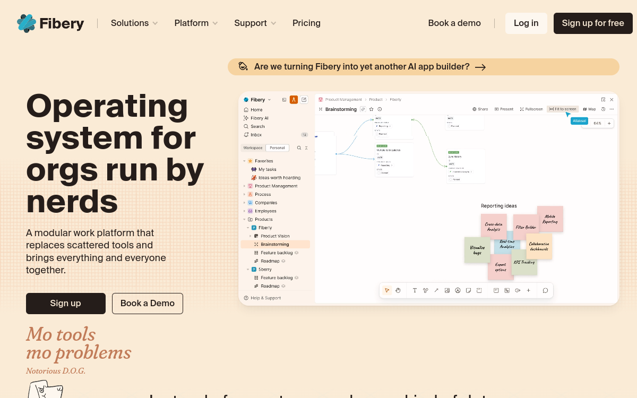
Task: Open the Platform dropdown menu
Action: (196, 23)
